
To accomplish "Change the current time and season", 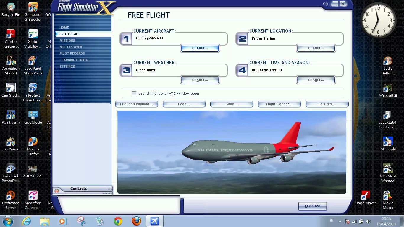I will click(316, 80).
